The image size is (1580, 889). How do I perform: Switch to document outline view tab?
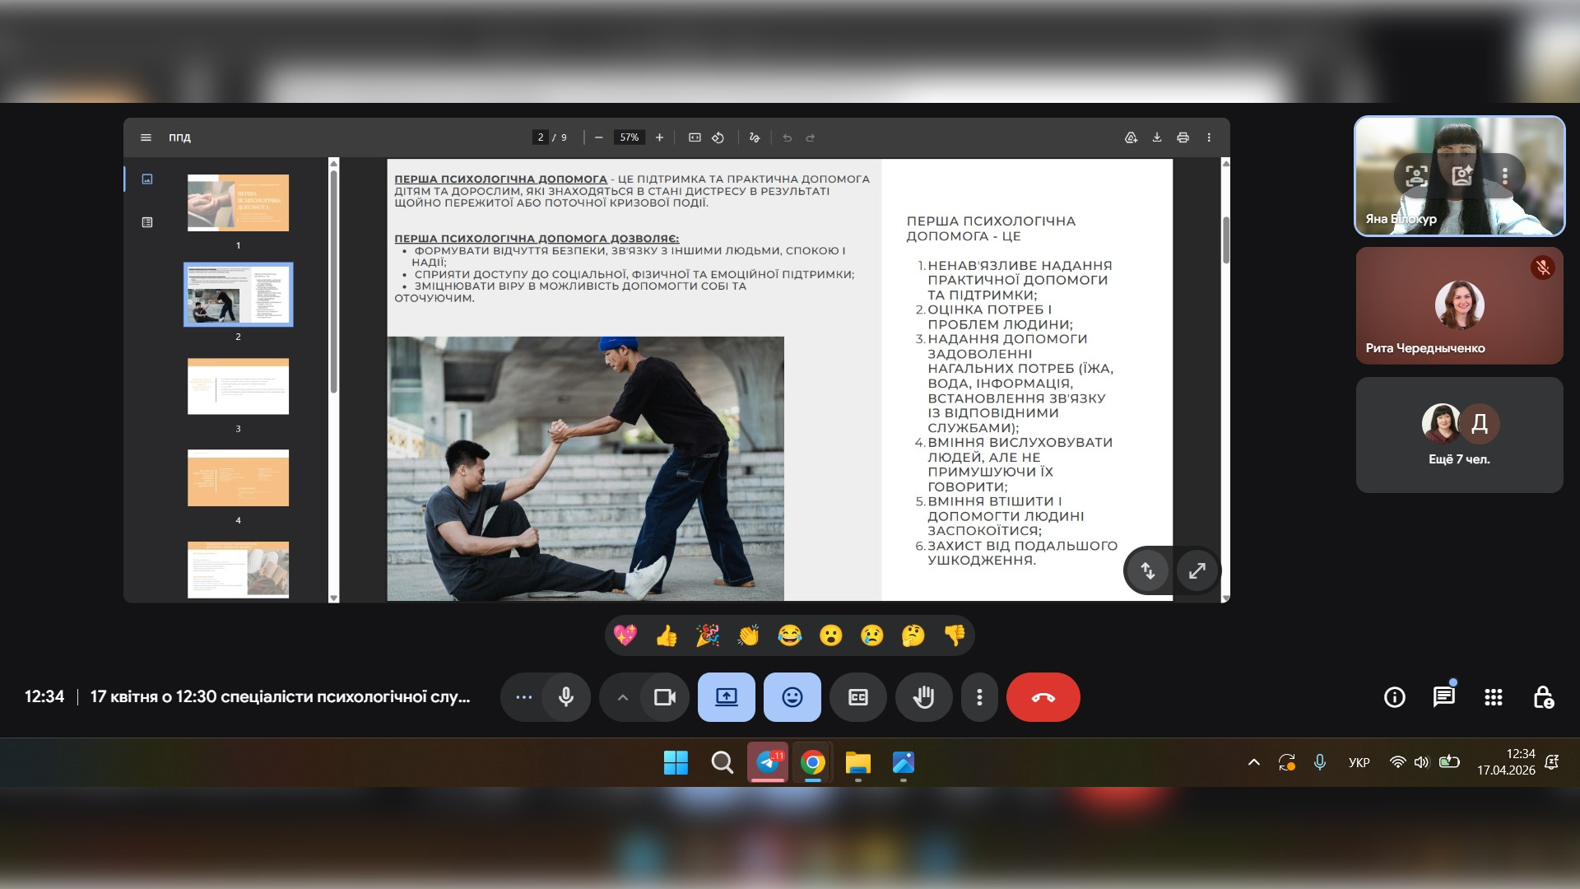pos(147,222)
